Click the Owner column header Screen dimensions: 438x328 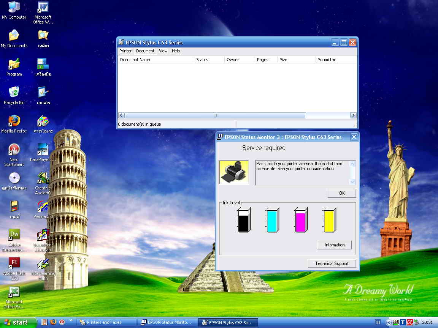tap(240, 59)
